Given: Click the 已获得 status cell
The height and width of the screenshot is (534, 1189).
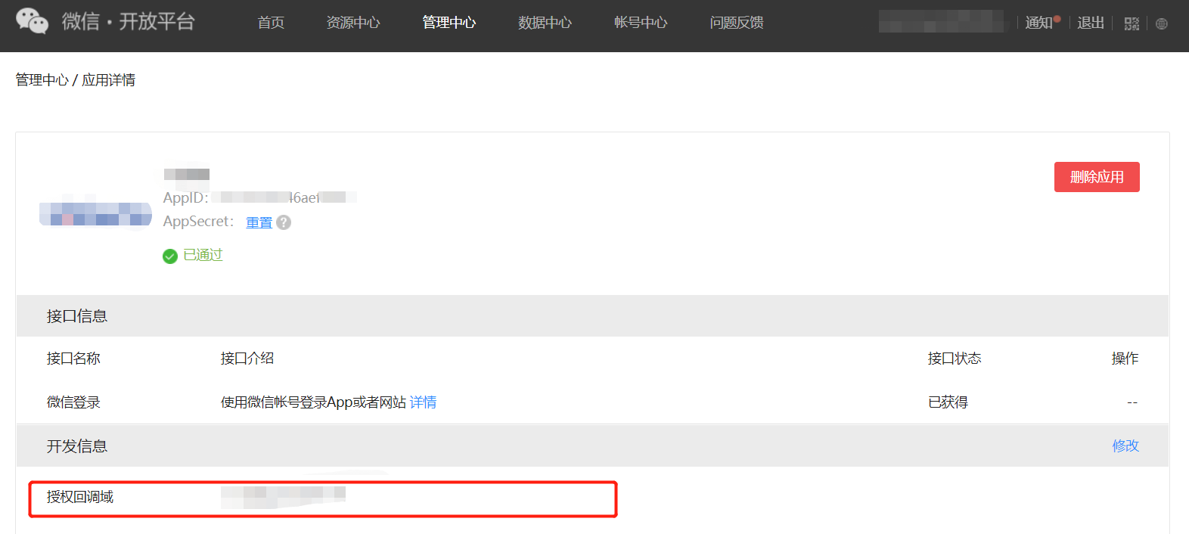Looking at the screenshot, I should click(948, 402).
